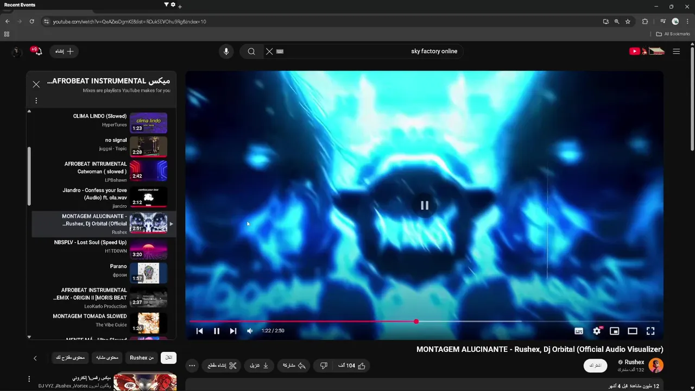Go to previous video in player

[199, 331]
